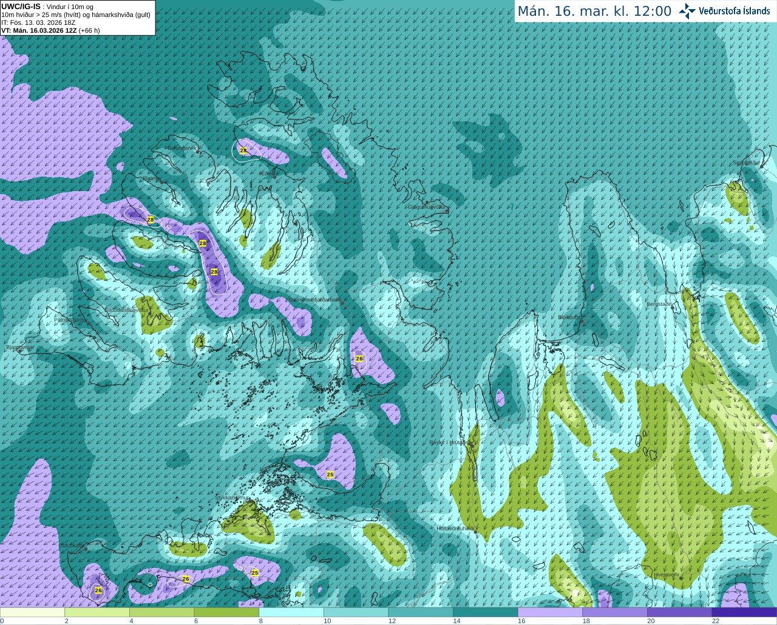Click the Bjargtangar station label
Screen dimensions: 777x625
[x=20, y=348]
